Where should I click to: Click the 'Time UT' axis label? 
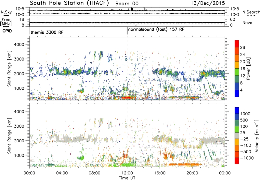[x=127, y=178]
